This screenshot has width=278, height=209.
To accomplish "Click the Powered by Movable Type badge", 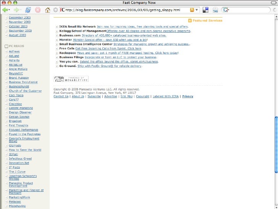I will (71, 79).
